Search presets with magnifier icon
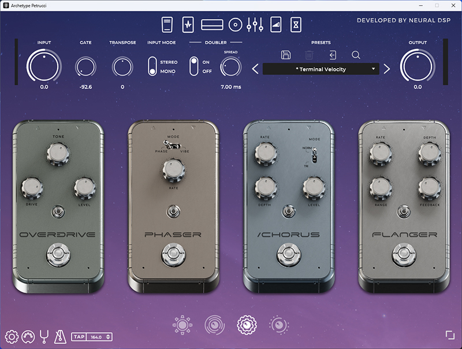The height and width of the screenshot is (349, 462). point(356,55)
